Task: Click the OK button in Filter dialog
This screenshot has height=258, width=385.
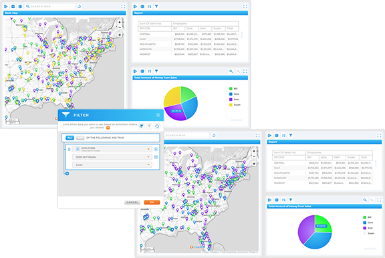Action: pyautogui.click(x=152, y=203)
